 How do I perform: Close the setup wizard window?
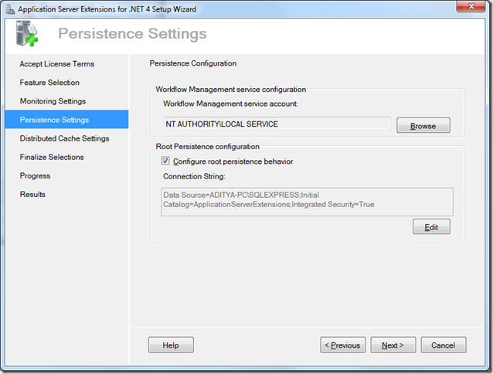(470, 8)
